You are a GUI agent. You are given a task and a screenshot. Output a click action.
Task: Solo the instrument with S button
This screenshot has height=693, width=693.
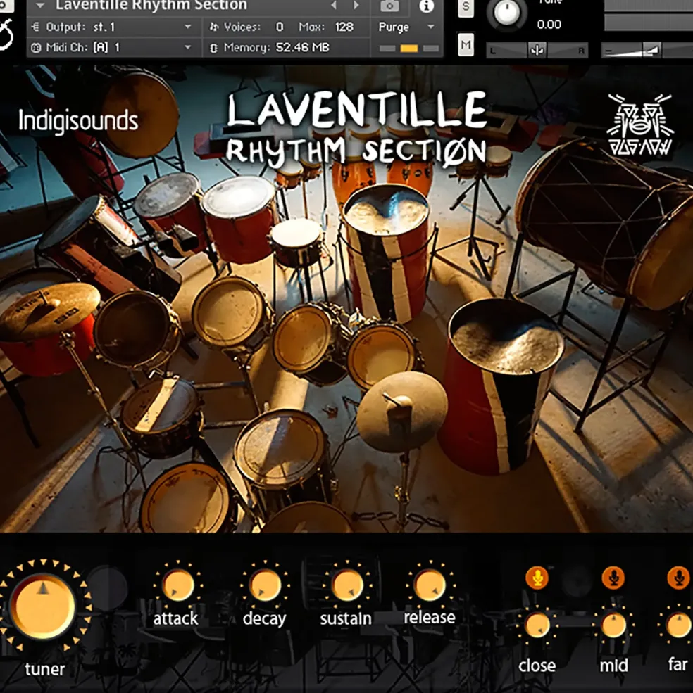pos(466,8)
